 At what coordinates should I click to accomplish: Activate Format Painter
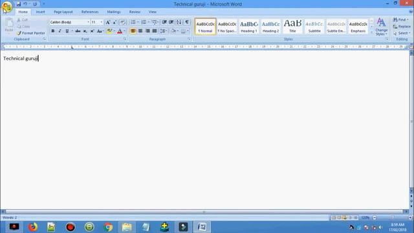point(30,33)
